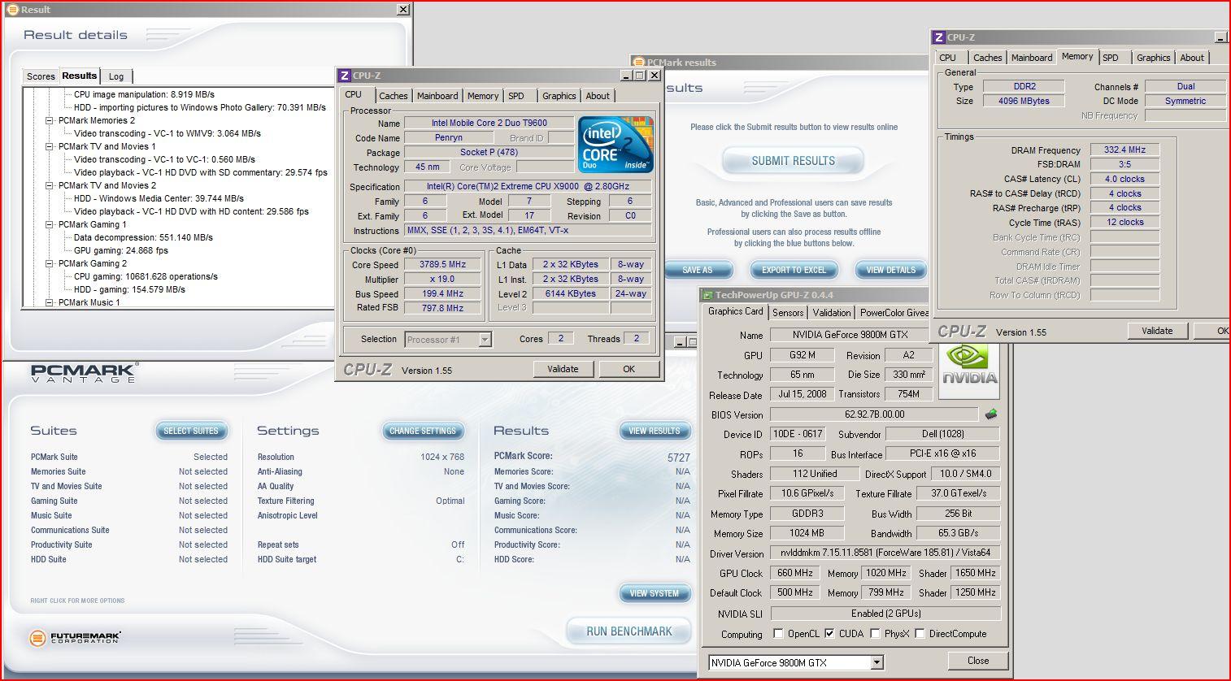Open SPD tab in the CPU-Z memory window
This screenshot has height=681, width=1231.
(x=1111, y=58)
